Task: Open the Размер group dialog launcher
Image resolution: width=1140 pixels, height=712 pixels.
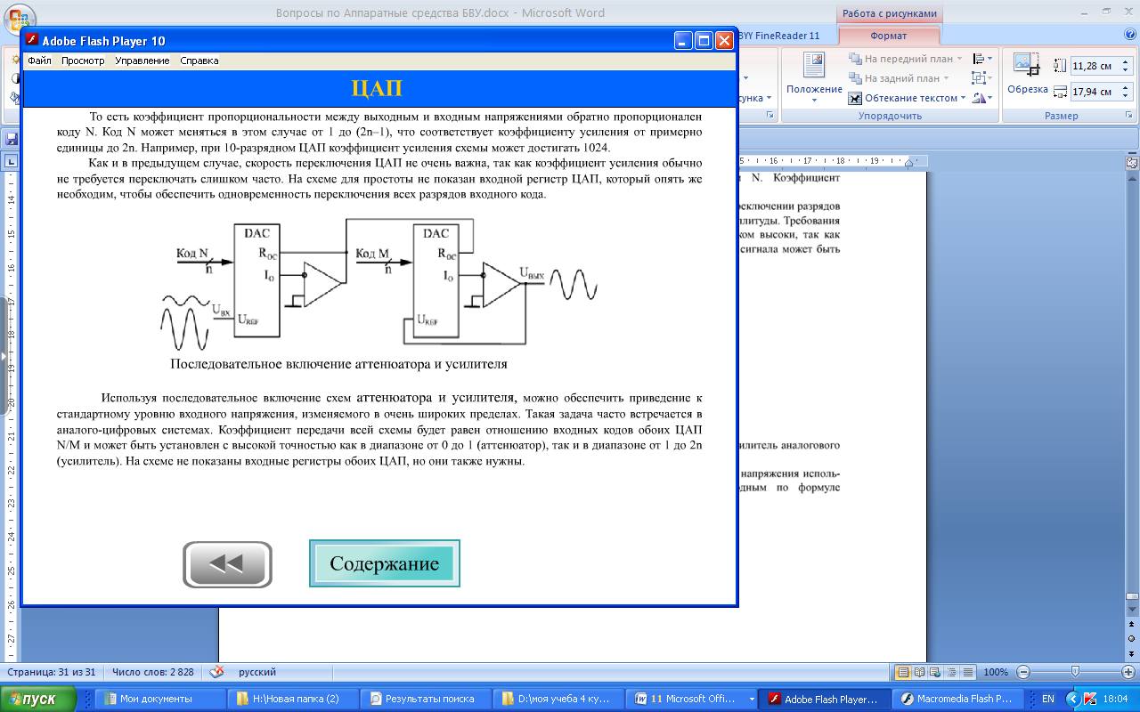Action: click(x=1131, y=116)
